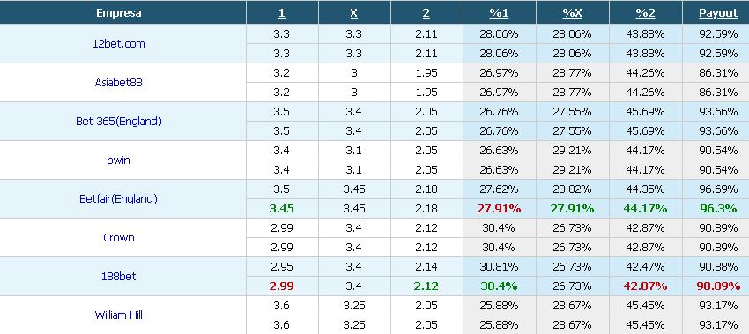Open the bwin bookmaker link
This screenshot has height=334, width=749.
(118, 160)
